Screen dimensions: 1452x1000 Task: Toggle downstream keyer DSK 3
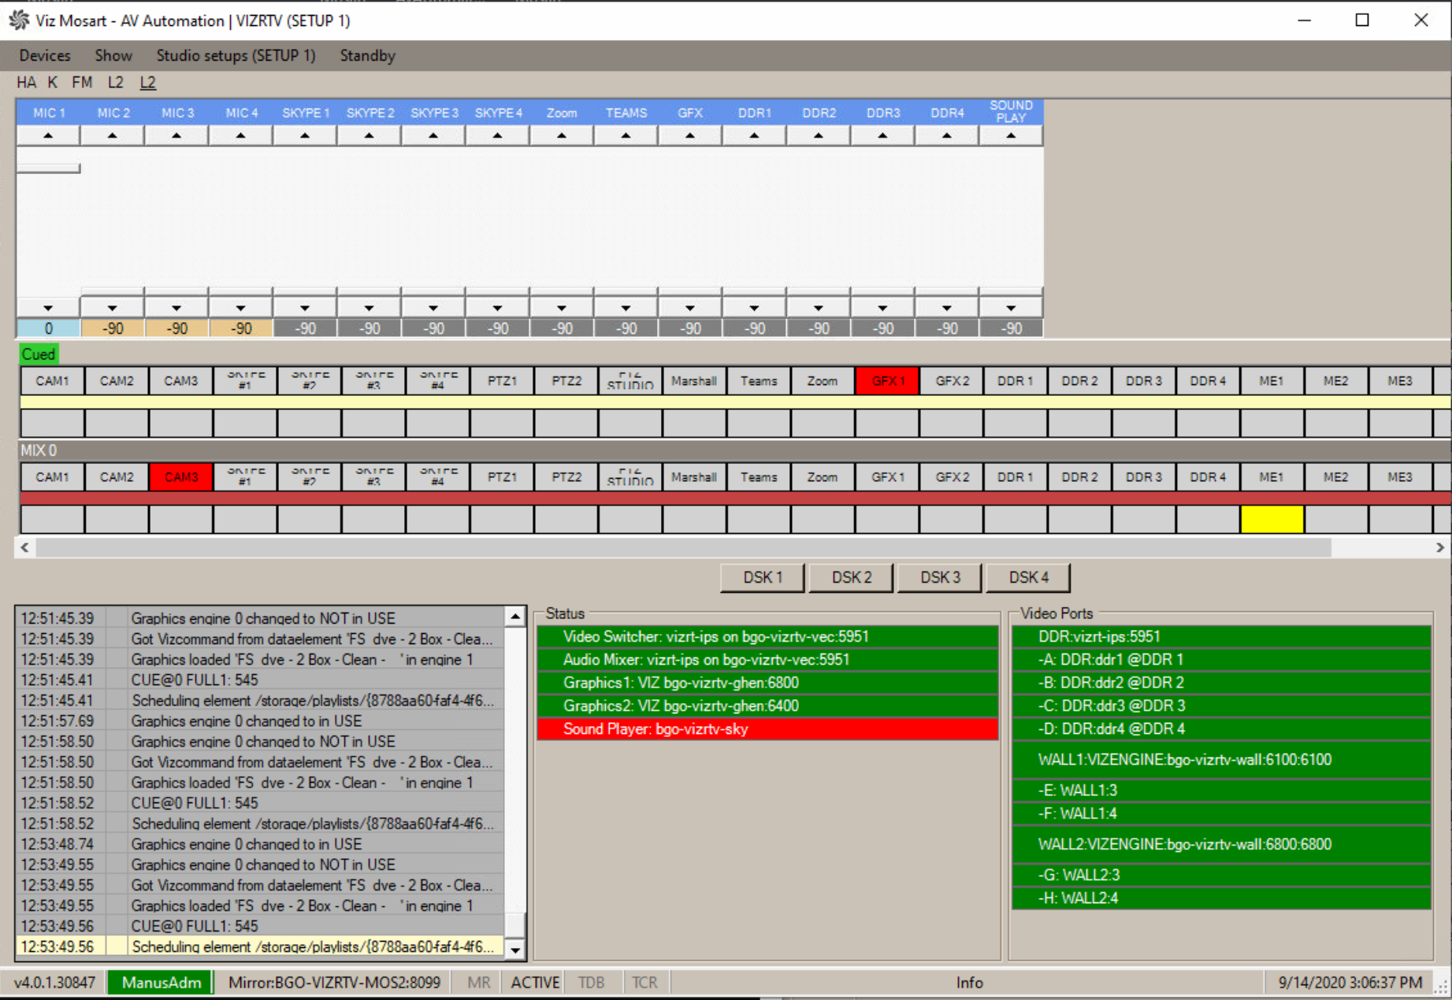(939, 576)
